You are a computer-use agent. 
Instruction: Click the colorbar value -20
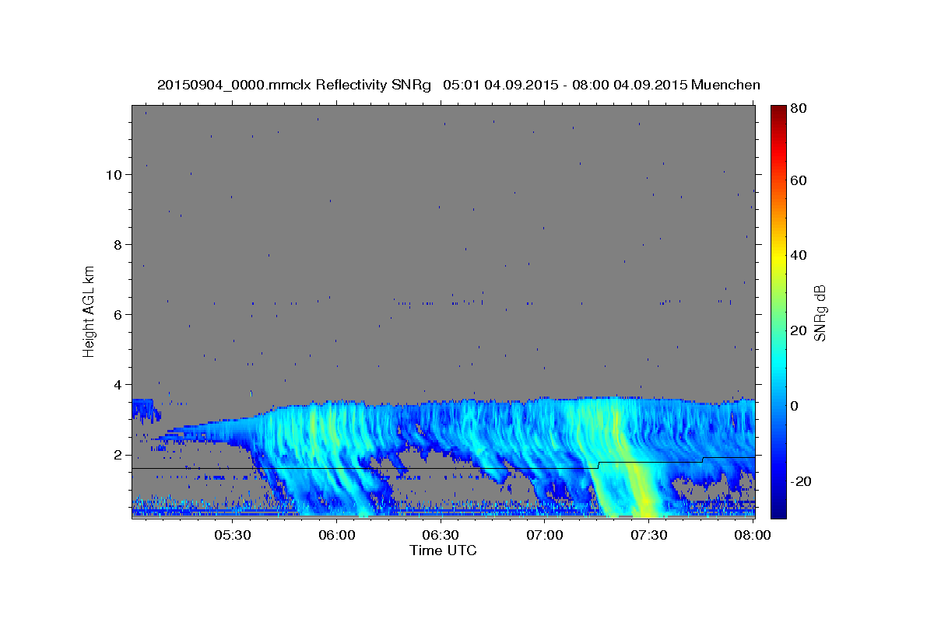coord(800,480)
